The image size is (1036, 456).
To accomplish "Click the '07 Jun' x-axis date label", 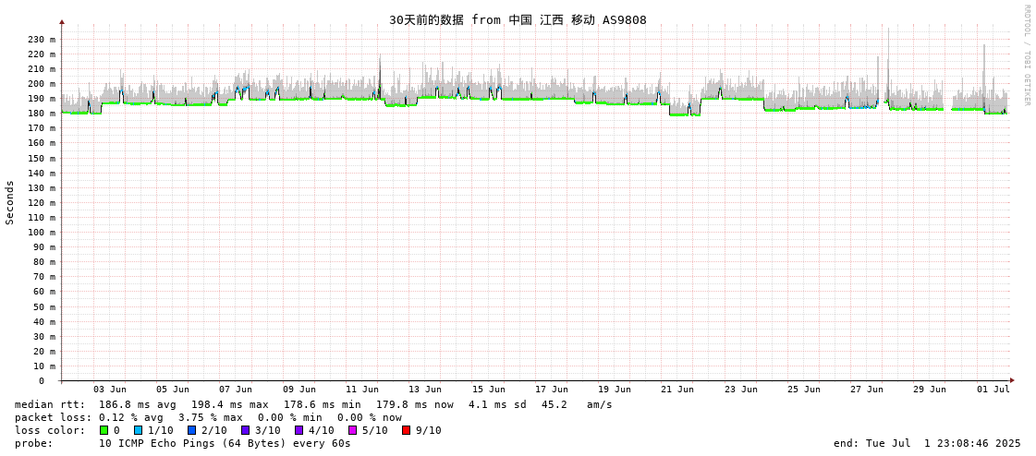I will pyautogui.click(x=236, y=390).
